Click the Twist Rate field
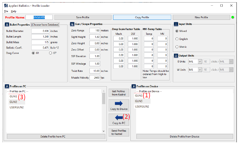 [x=95, y=71]
